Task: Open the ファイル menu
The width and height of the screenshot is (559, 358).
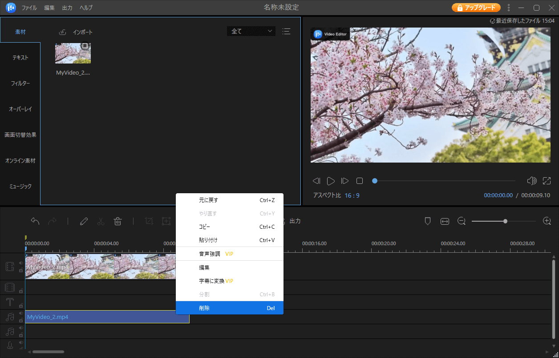Action: coord(29,8)
